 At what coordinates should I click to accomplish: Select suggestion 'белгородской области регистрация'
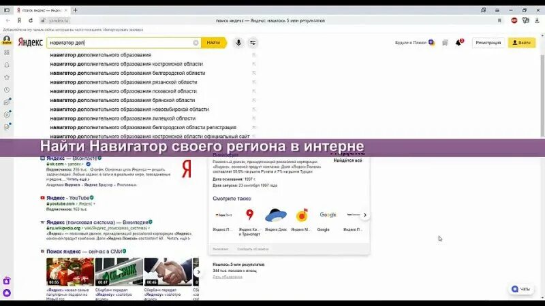pos(143,127)
